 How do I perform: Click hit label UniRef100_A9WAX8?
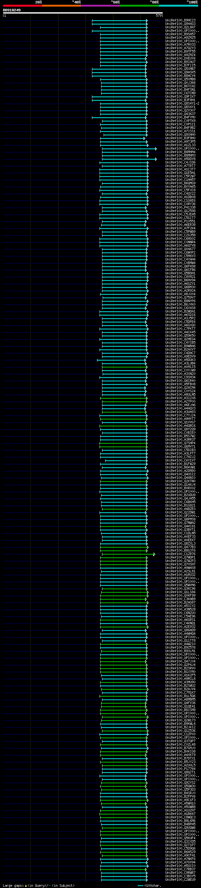[180, 568]
